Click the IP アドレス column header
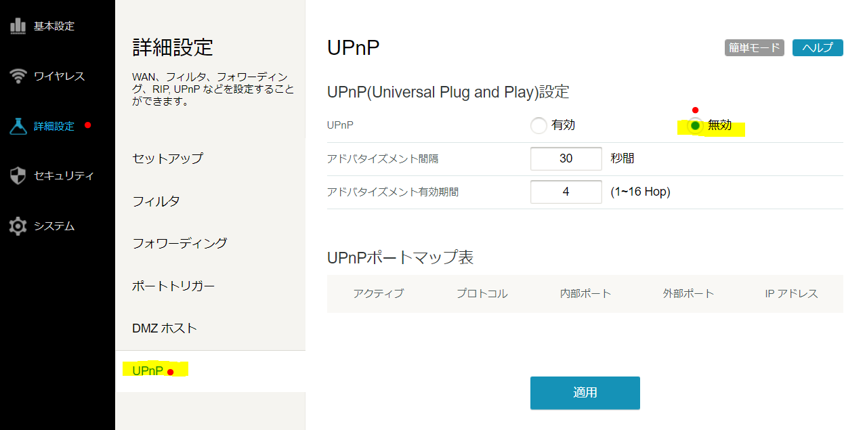Viewport: 844px width, 430px height. 791,293
